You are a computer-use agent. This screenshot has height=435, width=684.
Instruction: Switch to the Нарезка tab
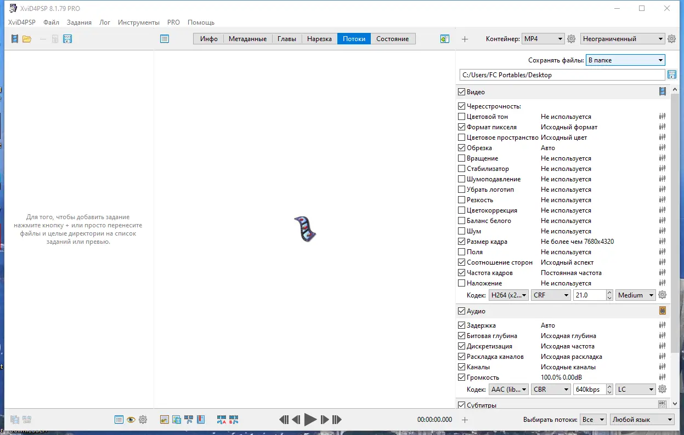tap(319, 39)
